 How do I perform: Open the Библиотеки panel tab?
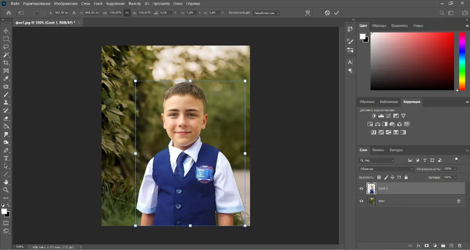pyautogui.click(x=389, y=102)
